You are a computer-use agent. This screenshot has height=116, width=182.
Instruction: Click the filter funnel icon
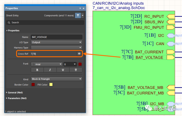click(x=78, y=16)
